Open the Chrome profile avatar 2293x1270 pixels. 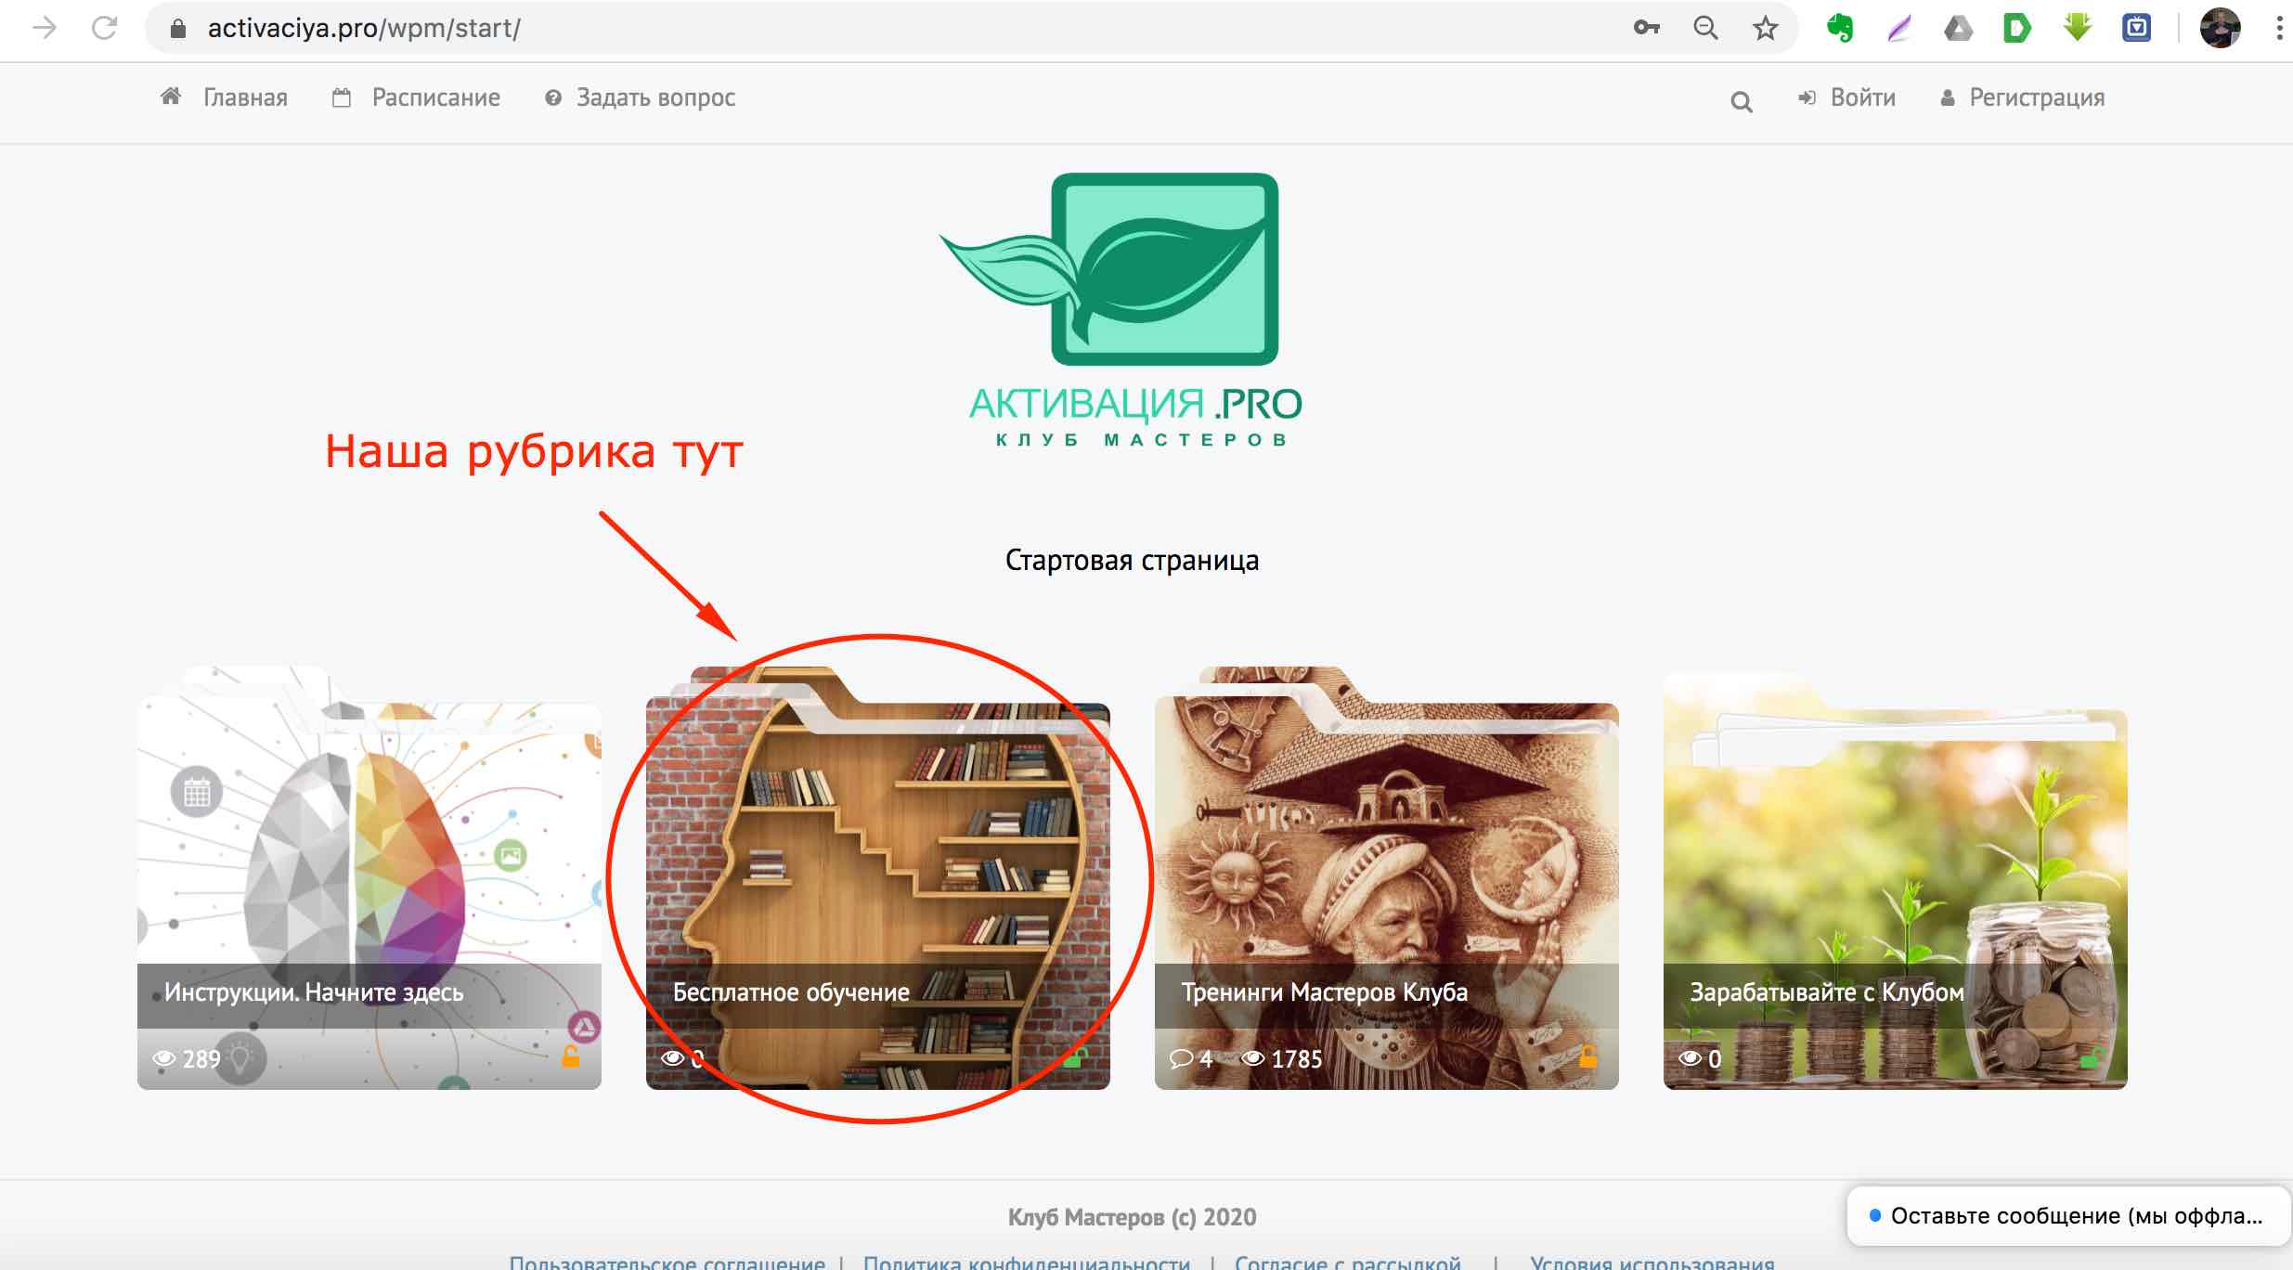pos(2220,28)
